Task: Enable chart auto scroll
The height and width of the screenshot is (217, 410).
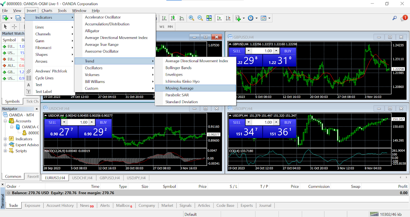Action: (x=219, y=18)
